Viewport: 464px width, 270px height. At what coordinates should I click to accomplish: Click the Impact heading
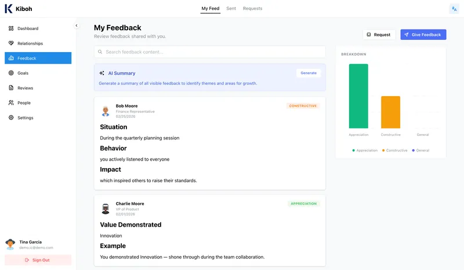point(110,169)
